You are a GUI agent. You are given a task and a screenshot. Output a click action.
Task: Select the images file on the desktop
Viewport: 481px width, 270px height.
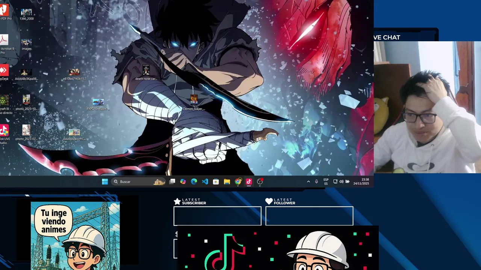(x=26, y=44)
